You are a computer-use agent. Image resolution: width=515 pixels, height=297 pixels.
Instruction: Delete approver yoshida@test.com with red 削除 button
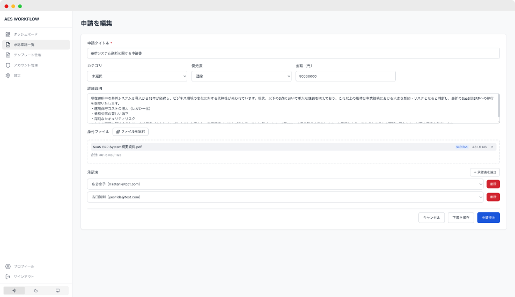(x=493, y=197)
